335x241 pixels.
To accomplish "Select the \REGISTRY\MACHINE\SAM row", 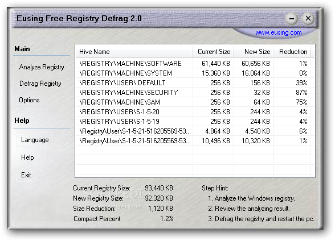I will coord(195,102).
